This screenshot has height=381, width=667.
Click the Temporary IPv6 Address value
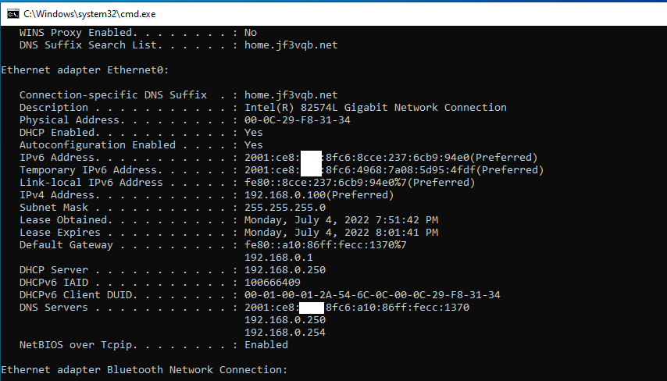[394, 170]
